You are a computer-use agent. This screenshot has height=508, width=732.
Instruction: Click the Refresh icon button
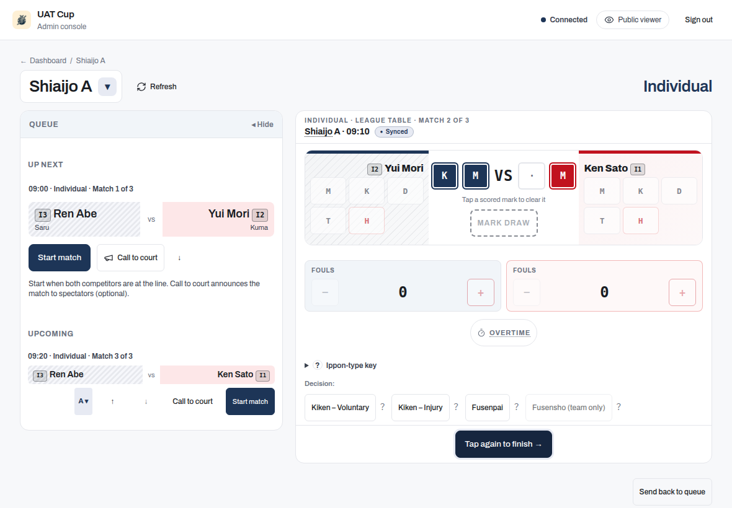click(156, 87)
